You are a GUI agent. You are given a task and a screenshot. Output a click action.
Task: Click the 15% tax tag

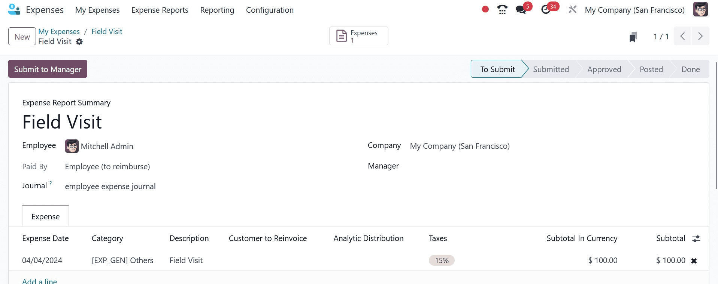pyautogui.click(x=442, y=260)
